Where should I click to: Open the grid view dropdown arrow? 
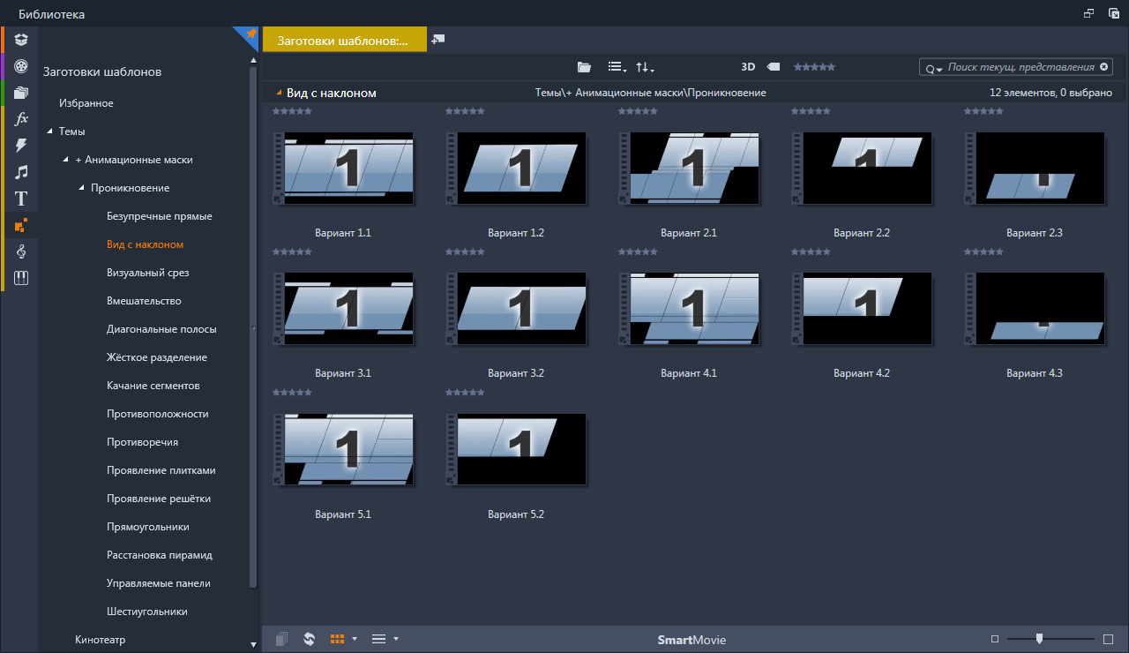355,639
